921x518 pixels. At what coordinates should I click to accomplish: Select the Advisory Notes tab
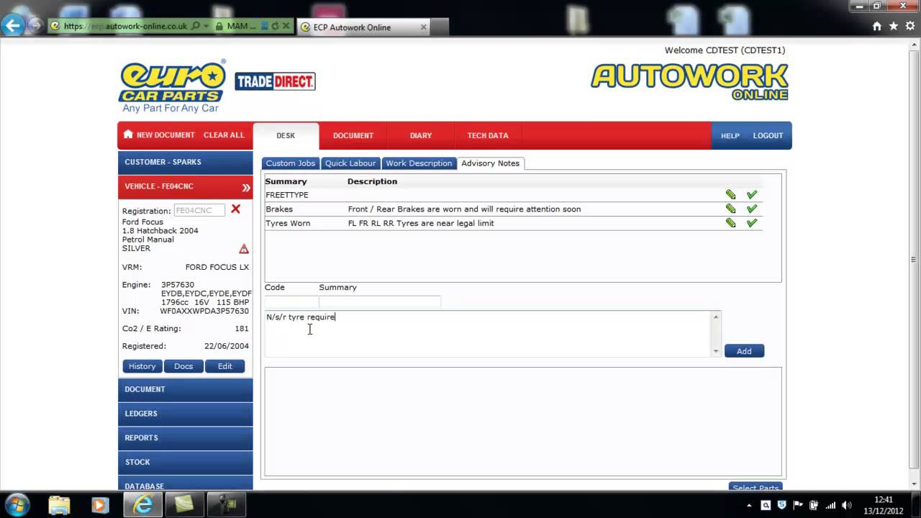point(490,163)
